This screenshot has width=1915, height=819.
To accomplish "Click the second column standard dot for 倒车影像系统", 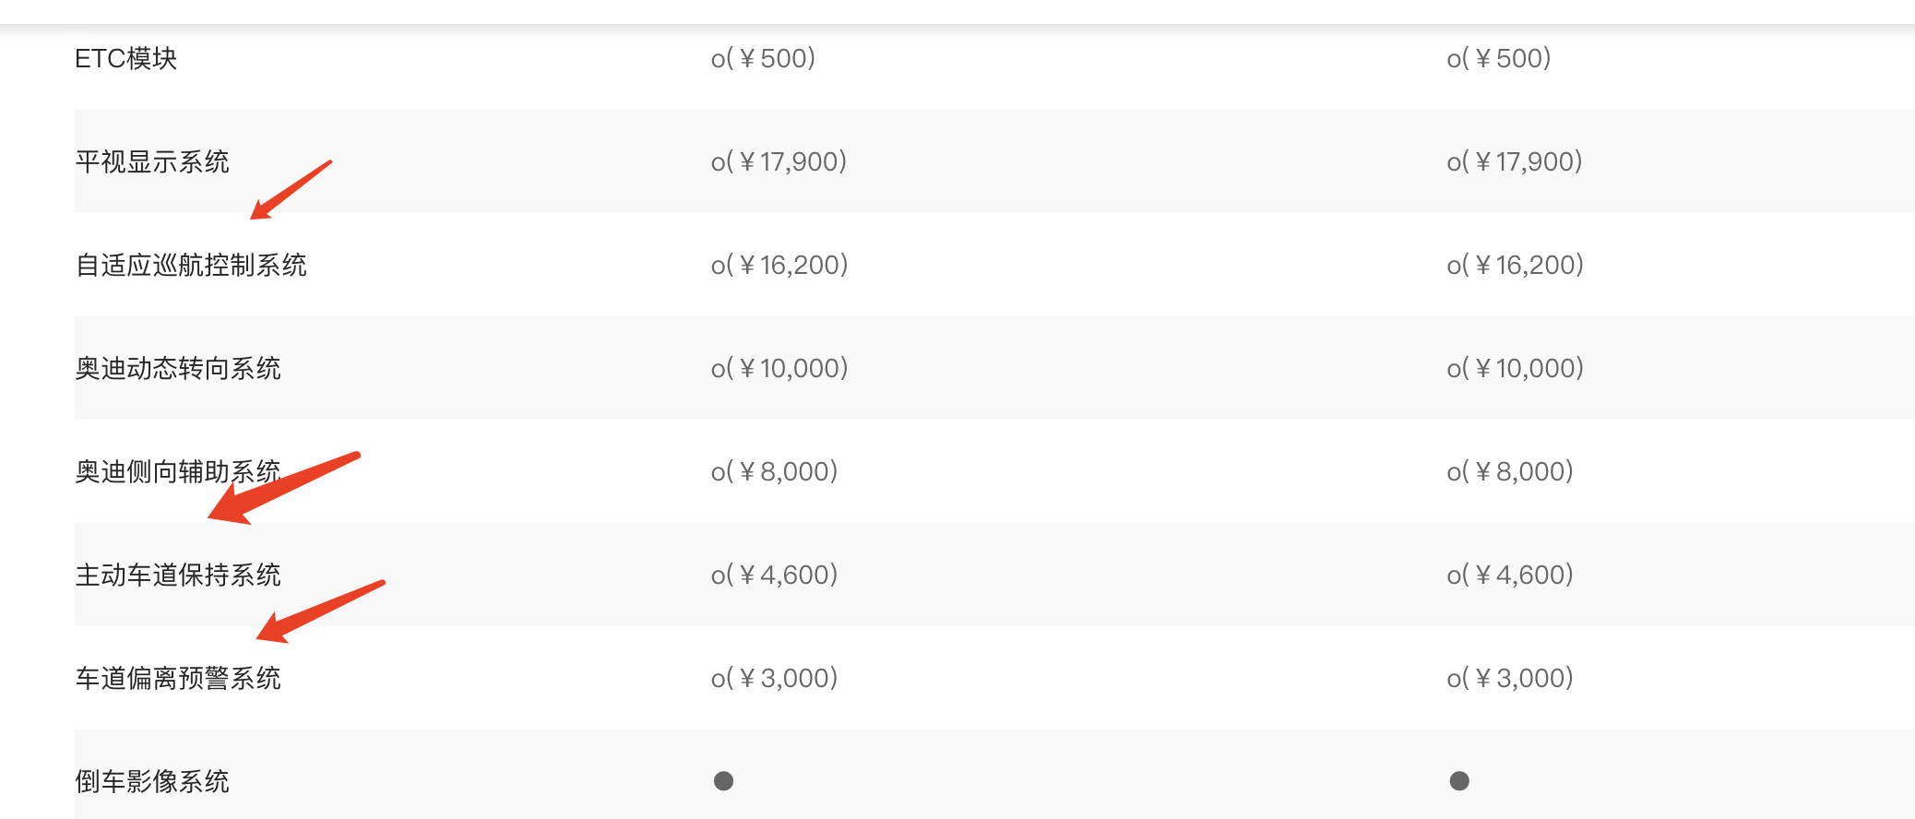I will pyautogui.click(x=1459, y=781).
